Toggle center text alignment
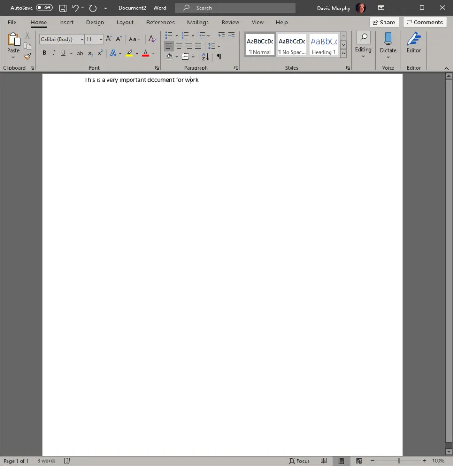The height and width of the screenshot is (466, 453). (179, 46)
